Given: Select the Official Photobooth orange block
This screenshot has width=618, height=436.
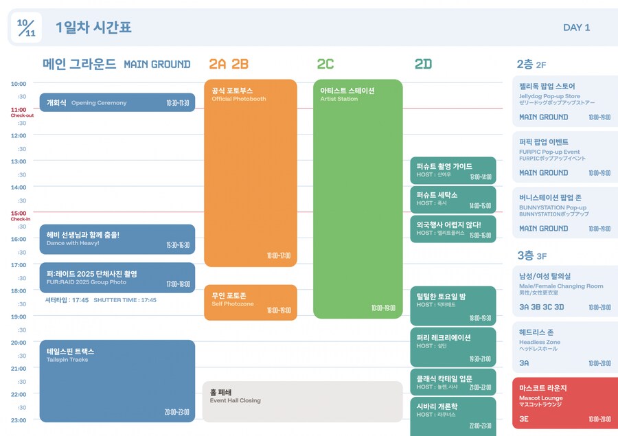Looking at the screenshot, I should coord(250,172).
